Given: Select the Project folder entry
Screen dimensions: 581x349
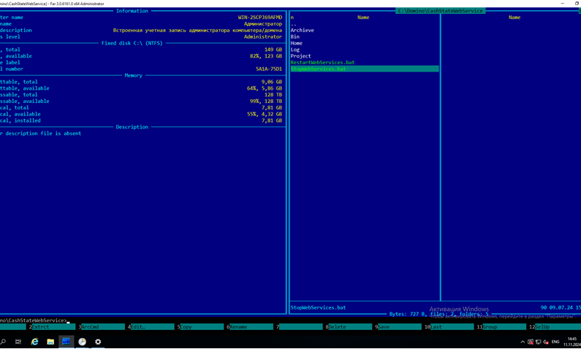Looking at the screenshot, I should (300, 56).
